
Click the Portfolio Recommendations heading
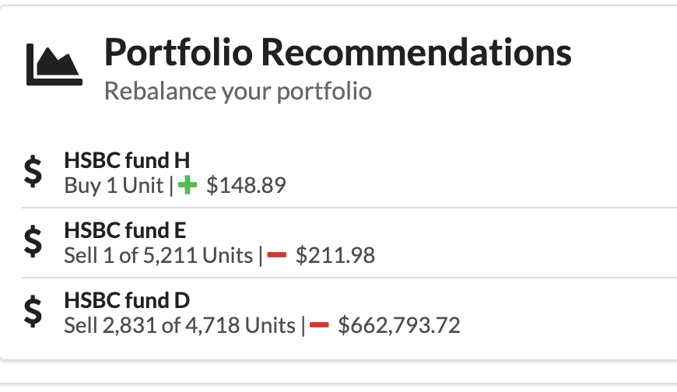(338, 53)
